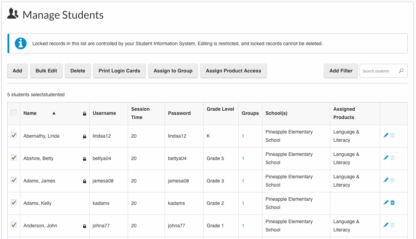Click the lock icon next to Abshire, Betty
Viewport: 416px width, 239px height.
tap(84, 158)
